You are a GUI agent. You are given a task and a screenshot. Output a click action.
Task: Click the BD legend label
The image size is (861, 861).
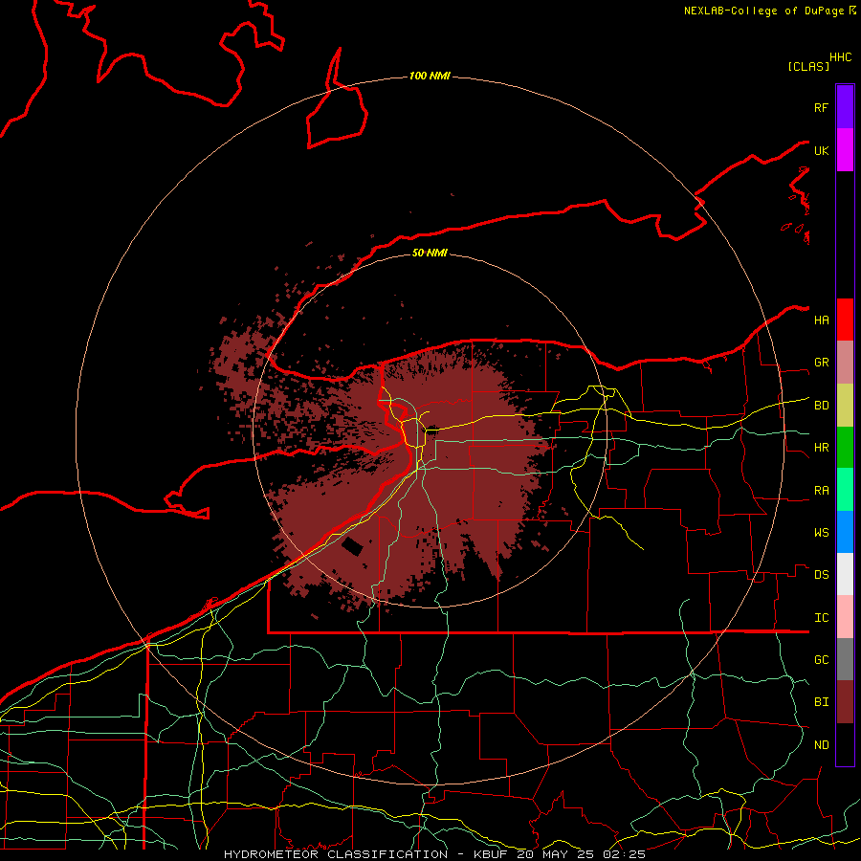[821, 406]
